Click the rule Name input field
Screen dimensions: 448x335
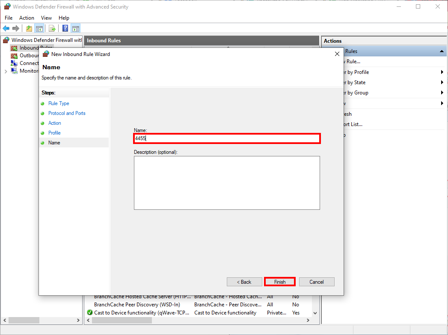tap(227, 138)
